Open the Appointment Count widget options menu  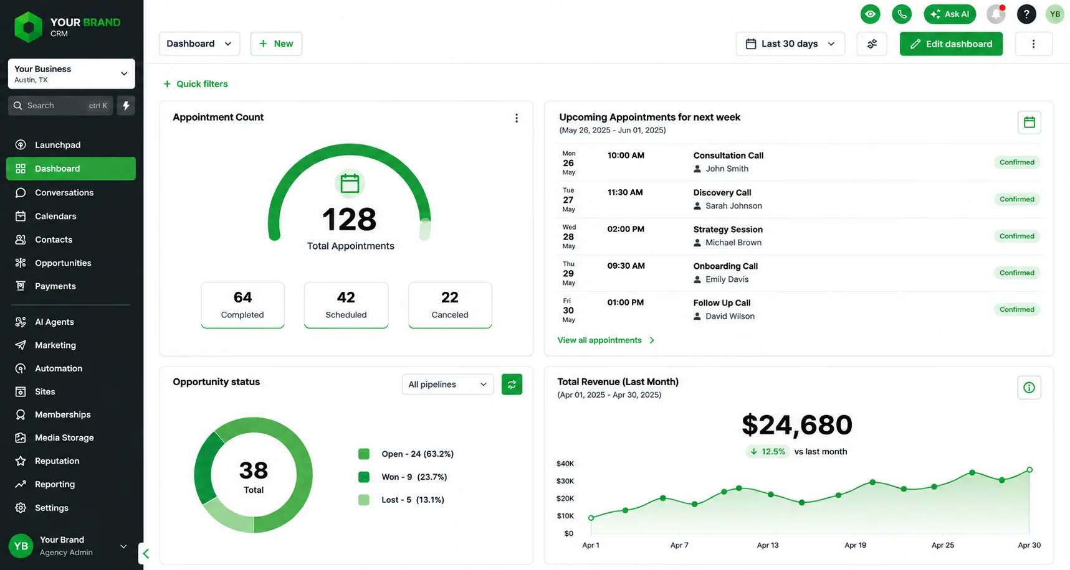click(516, 118)
